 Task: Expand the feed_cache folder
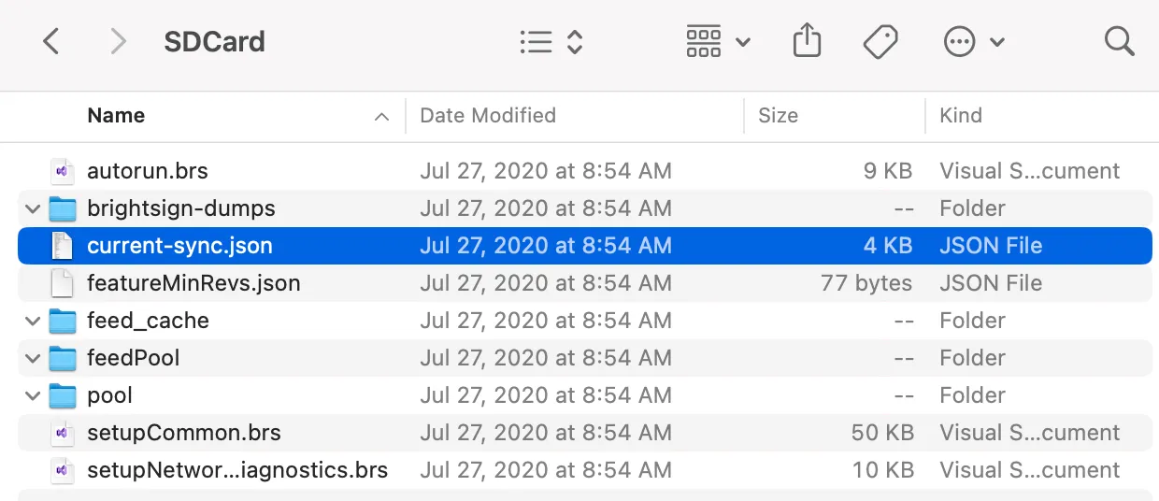[x=33, y=321]
